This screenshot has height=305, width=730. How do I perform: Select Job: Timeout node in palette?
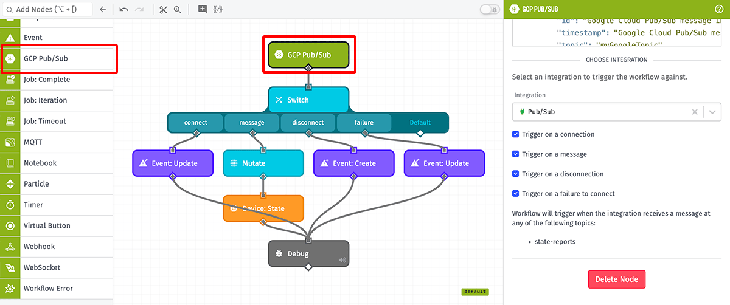57,121
